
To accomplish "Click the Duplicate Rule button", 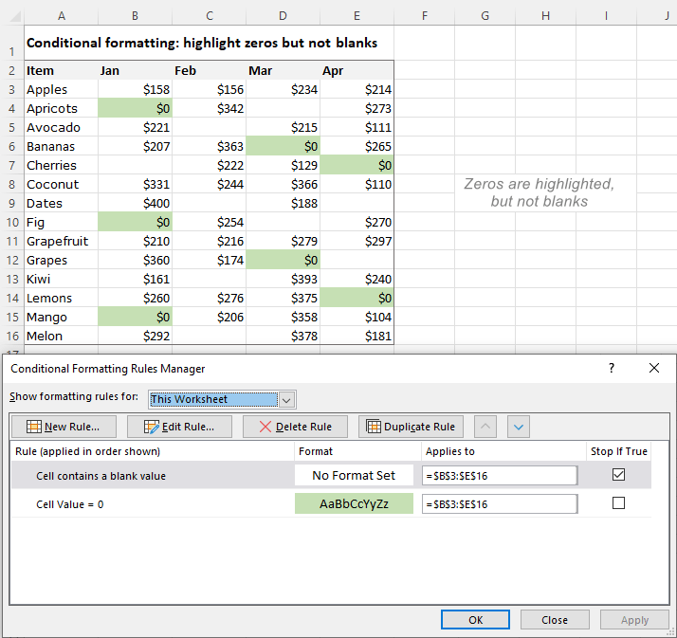I will click(411, 427).
